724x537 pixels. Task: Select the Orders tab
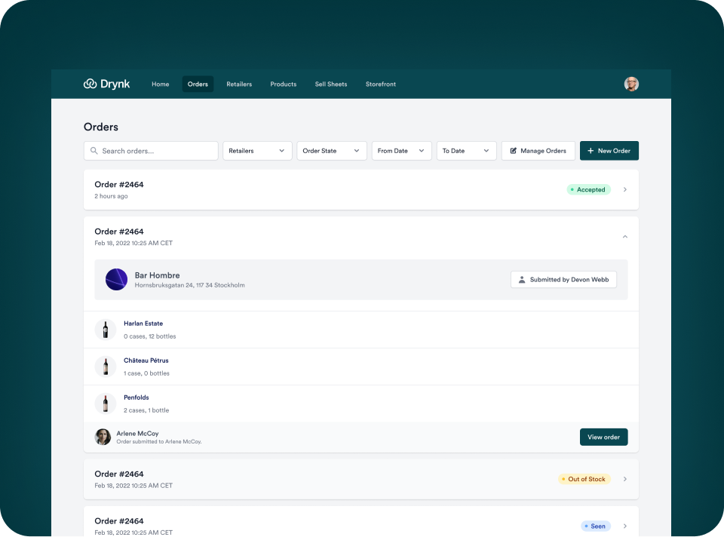pos(198,84)
